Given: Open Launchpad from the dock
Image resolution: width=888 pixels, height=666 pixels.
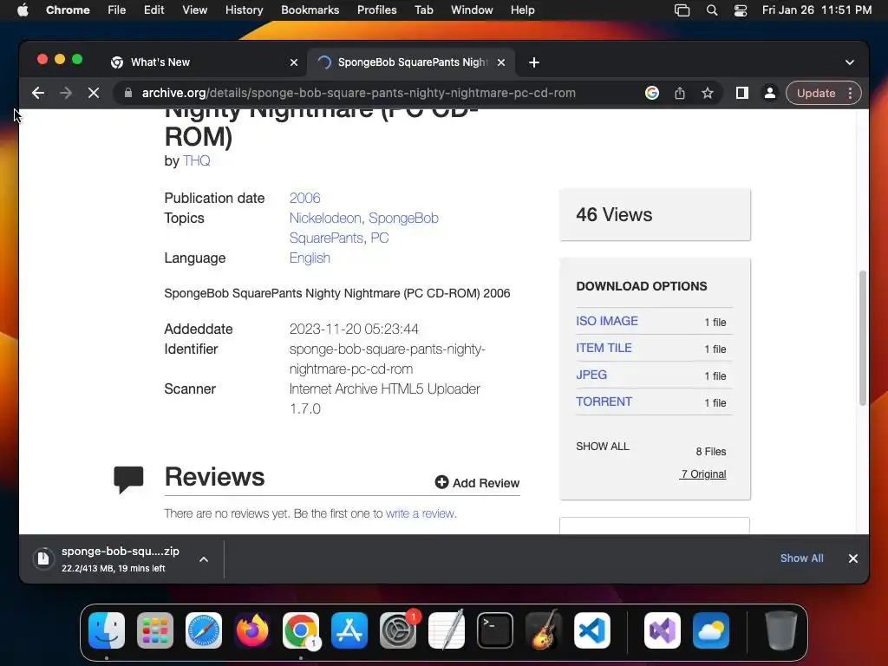Looking at the screenshot, I should (x=155, y=630).
